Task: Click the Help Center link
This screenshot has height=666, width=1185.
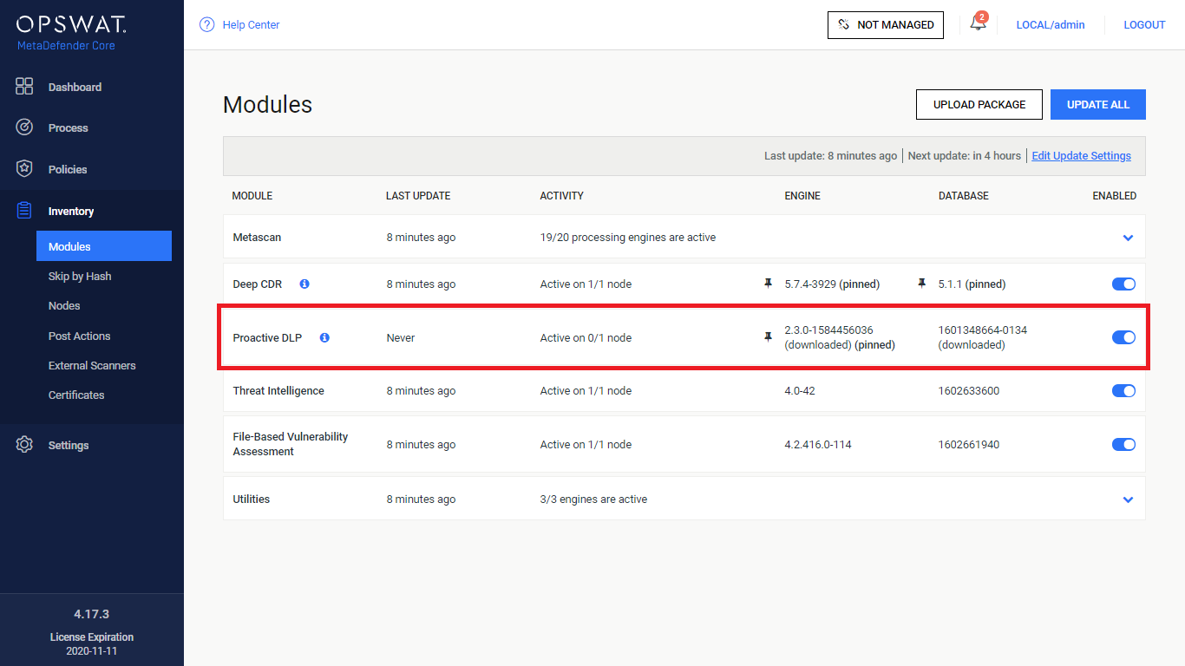Action: (251, 24)
